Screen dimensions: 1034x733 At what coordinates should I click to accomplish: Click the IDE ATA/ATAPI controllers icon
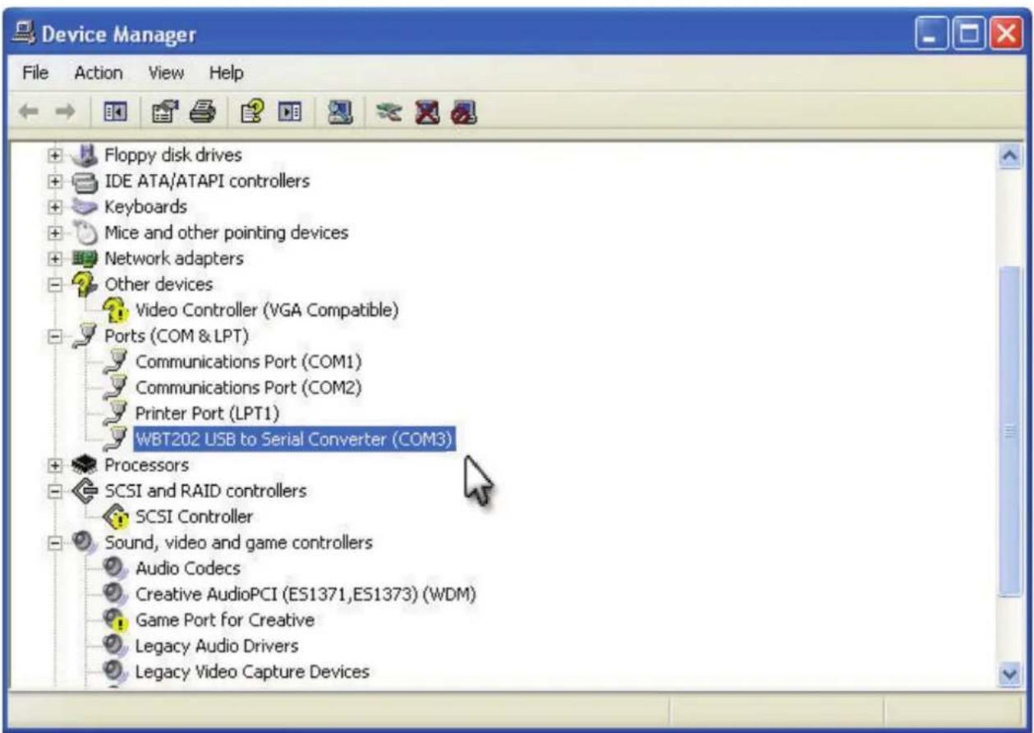(x=85, y=181)
